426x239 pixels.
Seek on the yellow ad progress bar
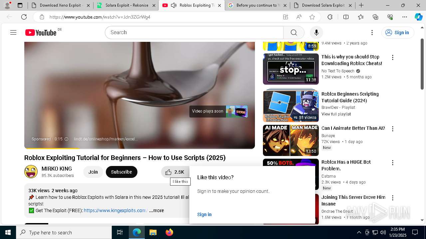pyautogui.click(x=139, y=148)
